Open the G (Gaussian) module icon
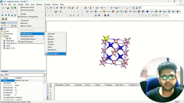184x103 pixels. [126, 11]
